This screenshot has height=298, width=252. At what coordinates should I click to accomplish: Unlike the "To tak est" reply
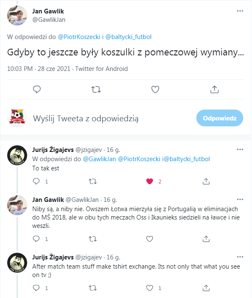click(x=149, y=181)
